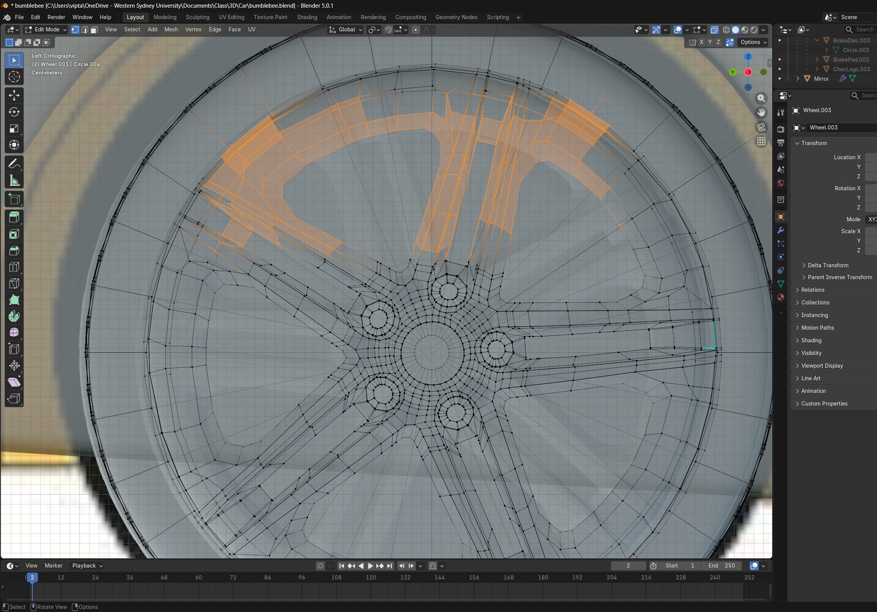
Task: Open the Playback dropdown in the timeline
Action: click(87, 566)
